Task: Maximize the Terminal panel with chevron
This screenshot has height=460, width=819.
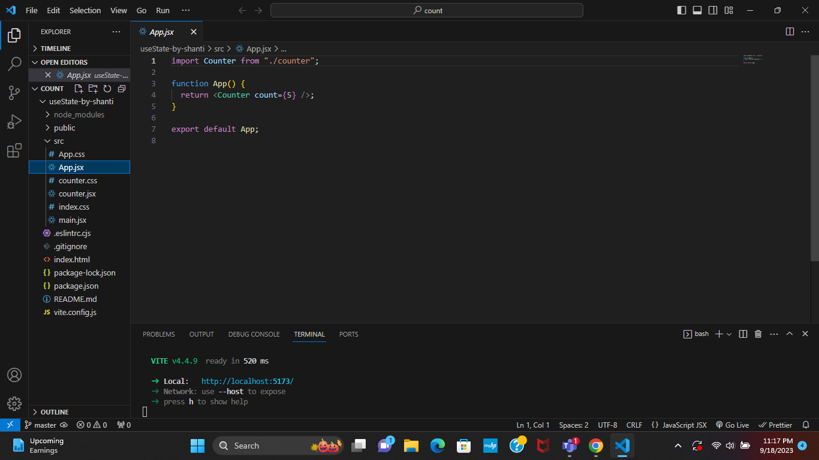Action: click(x=790, y=334)
